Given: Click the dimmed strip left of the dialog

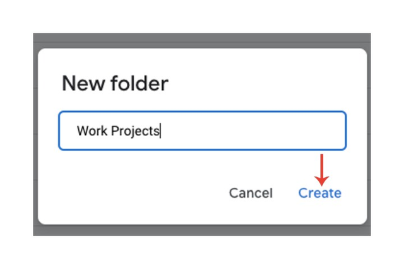Looking at the screenshot, I should 35,134.
